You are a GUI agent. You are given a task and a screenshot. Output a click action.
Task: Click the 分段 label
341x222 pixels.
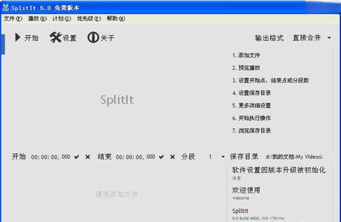(x=188, y=157)
